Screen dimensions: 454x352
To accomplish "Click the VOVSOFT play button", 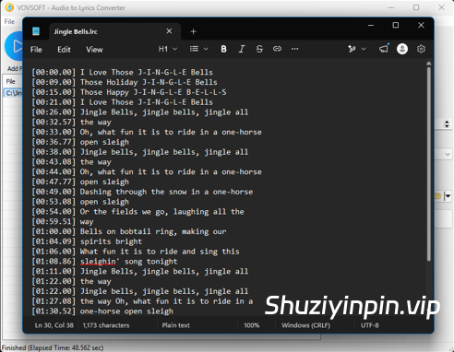I will 14,46.
